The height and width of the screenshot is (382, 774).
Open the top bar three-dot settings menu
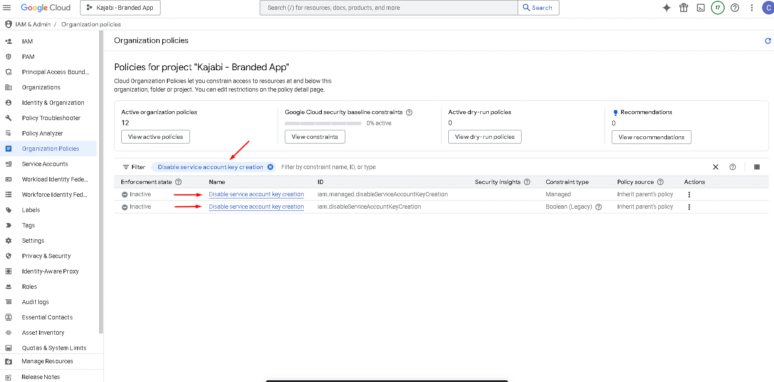pos(752,8)
